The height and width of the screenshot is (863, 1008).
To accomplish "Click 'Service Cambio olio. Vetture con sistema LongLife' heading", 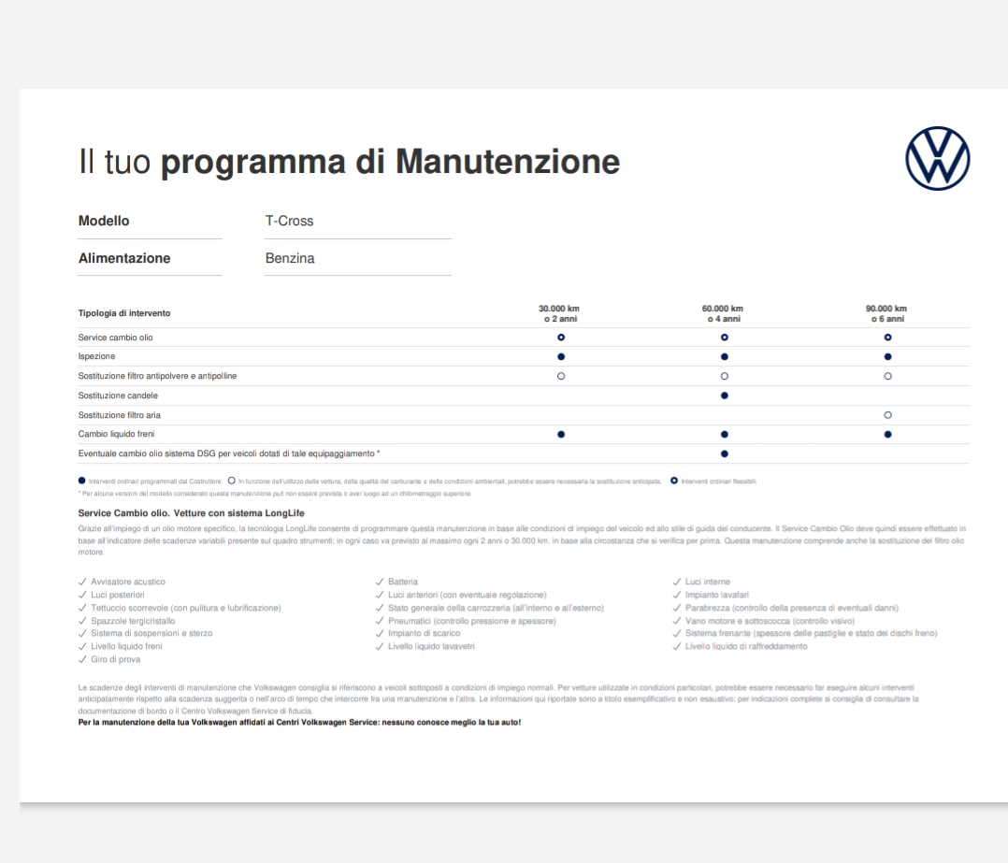I will 191,513.
